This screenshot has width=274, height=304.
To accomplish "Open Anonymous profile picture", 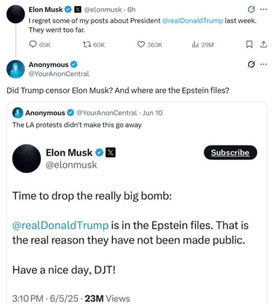I will [16, 69].
